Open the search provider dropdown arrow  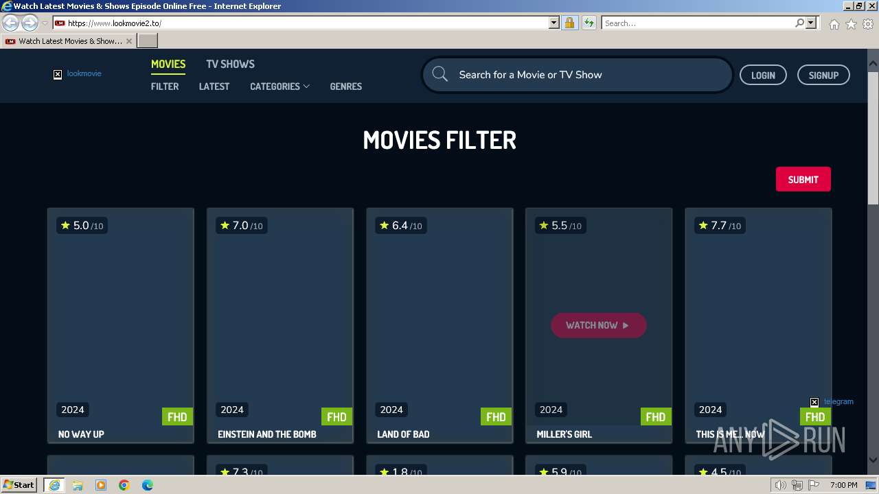811,23
